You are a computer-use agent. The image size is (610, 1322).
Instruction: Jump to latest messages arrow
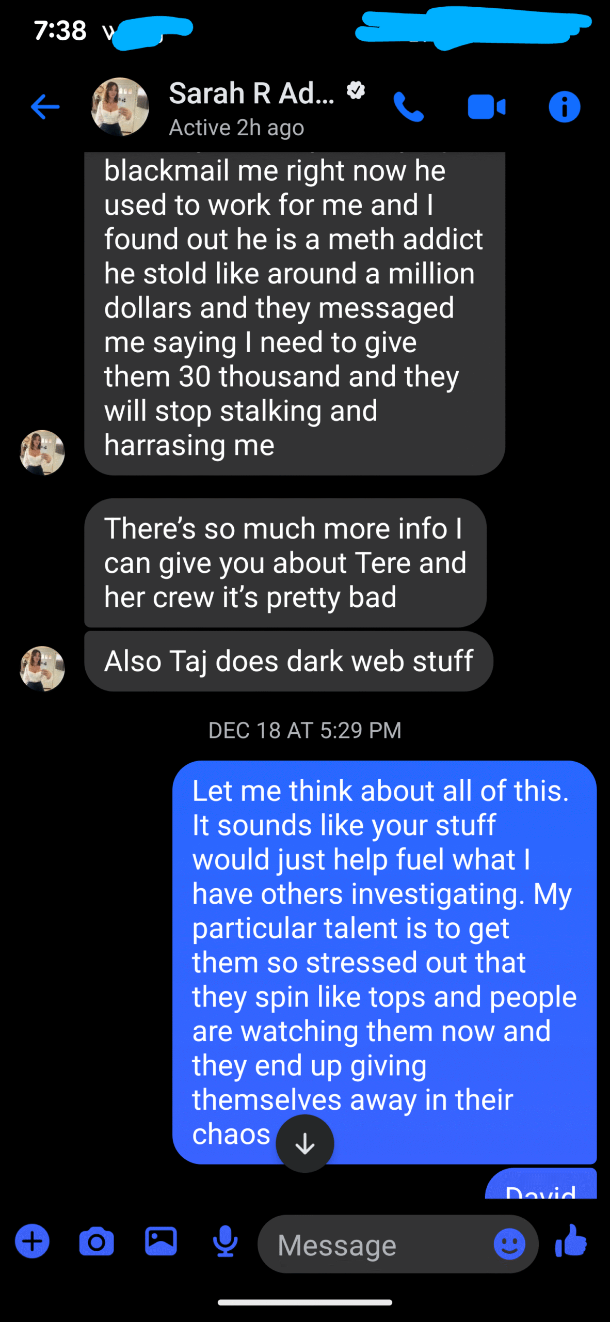(x=305, y=1143)
